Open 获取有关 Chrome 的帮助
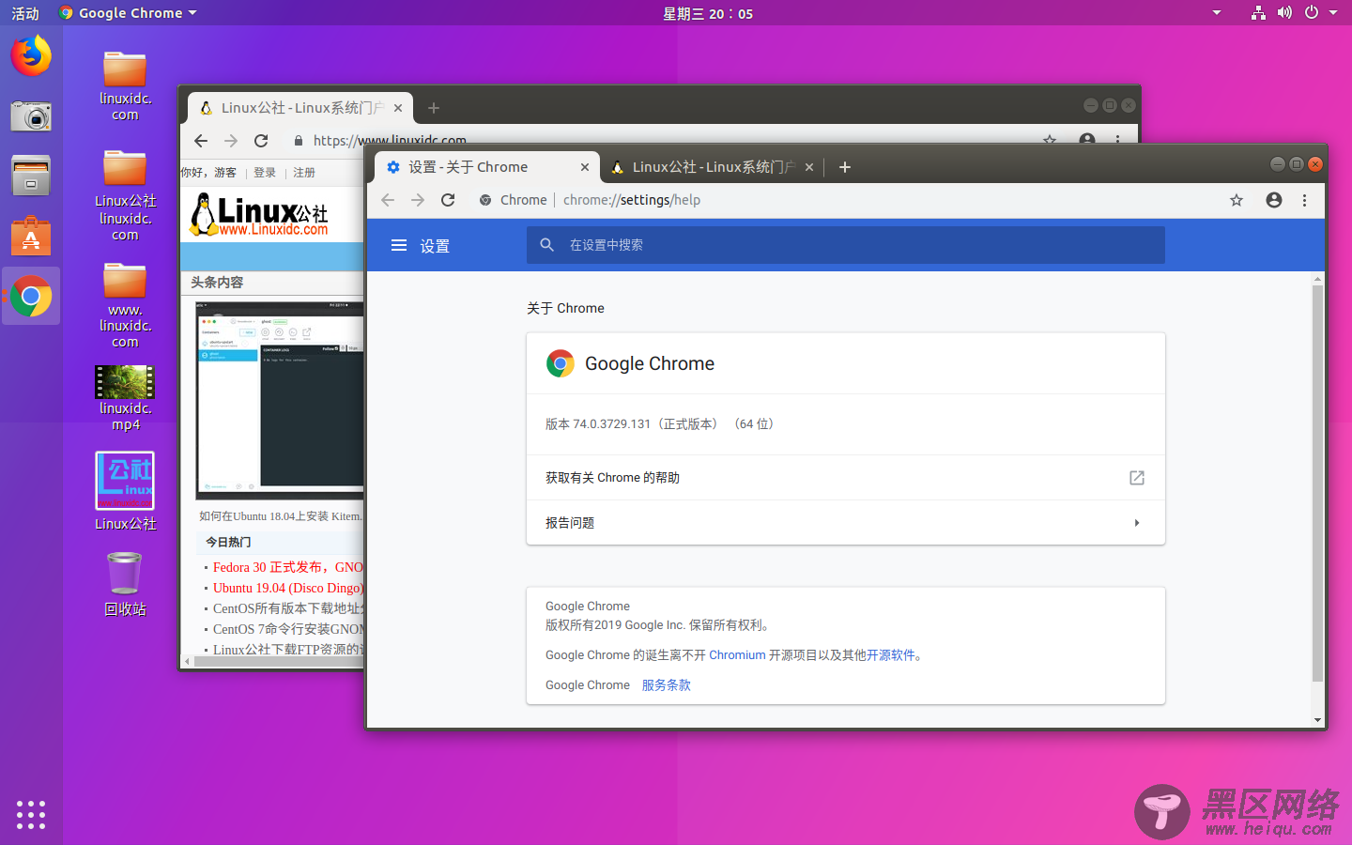The image size is (1352, 845). click(x=845, y=478)
